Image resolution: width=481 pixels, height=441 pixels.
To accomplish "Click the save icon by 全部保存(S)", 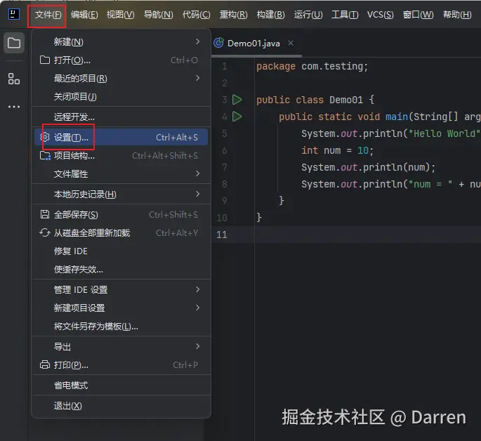I will coord(45,214).
